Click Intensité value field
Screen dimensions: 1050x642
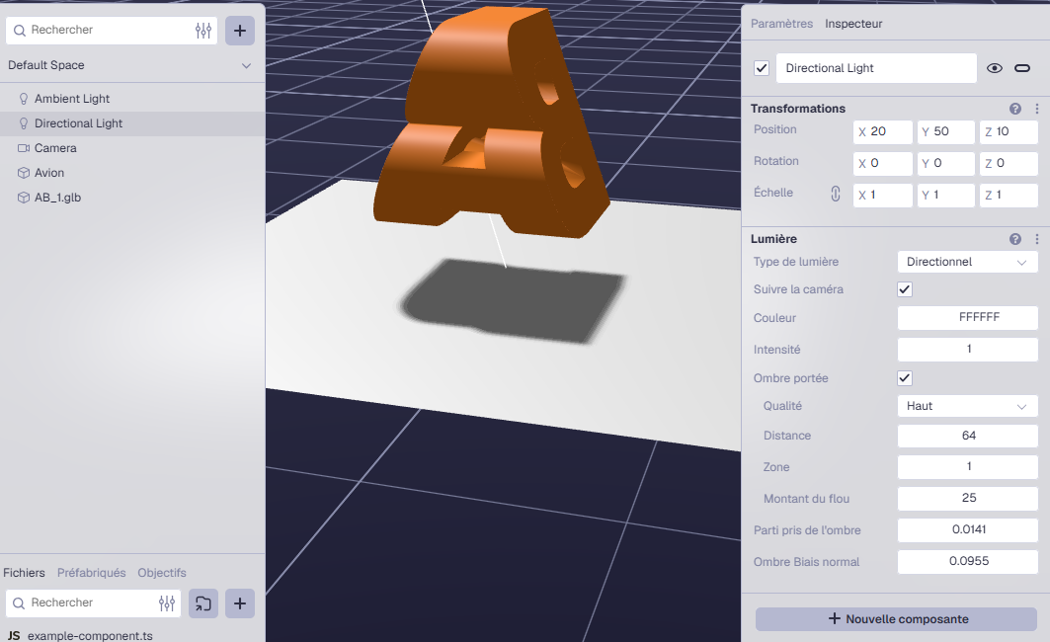pyautogui.click(x=968, y=350)
